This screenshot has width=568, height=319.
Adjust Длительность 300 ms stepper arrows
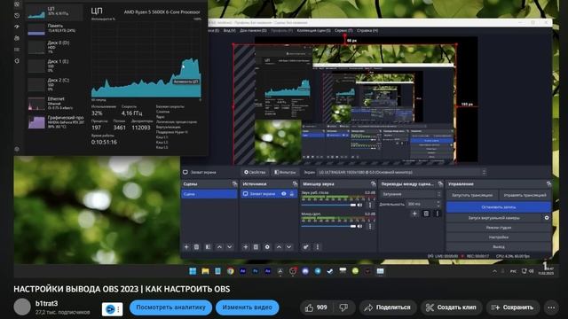coord(438,204)
